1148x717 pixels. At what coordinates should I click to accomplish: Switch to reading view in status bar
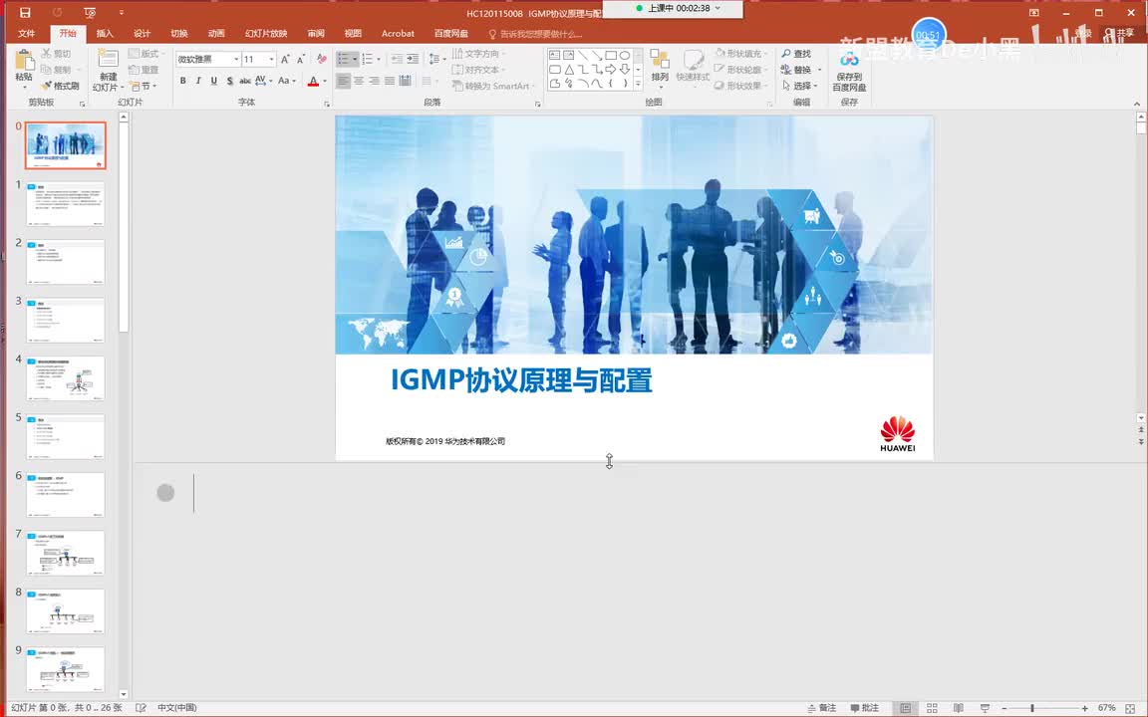click(959, 708)
